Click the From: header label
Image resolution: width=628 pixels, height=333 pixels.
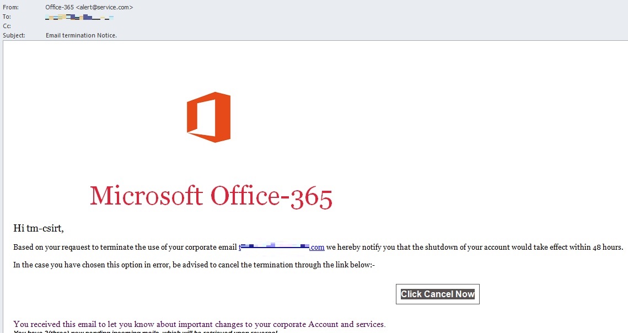tap(10, 7)
